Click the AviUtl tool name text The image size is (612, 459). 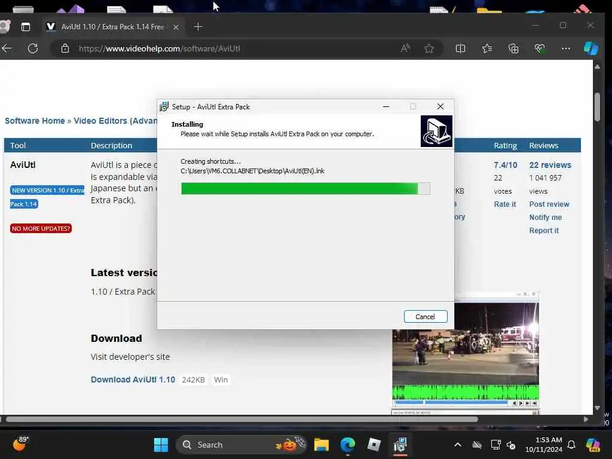(x=23, y=165)
